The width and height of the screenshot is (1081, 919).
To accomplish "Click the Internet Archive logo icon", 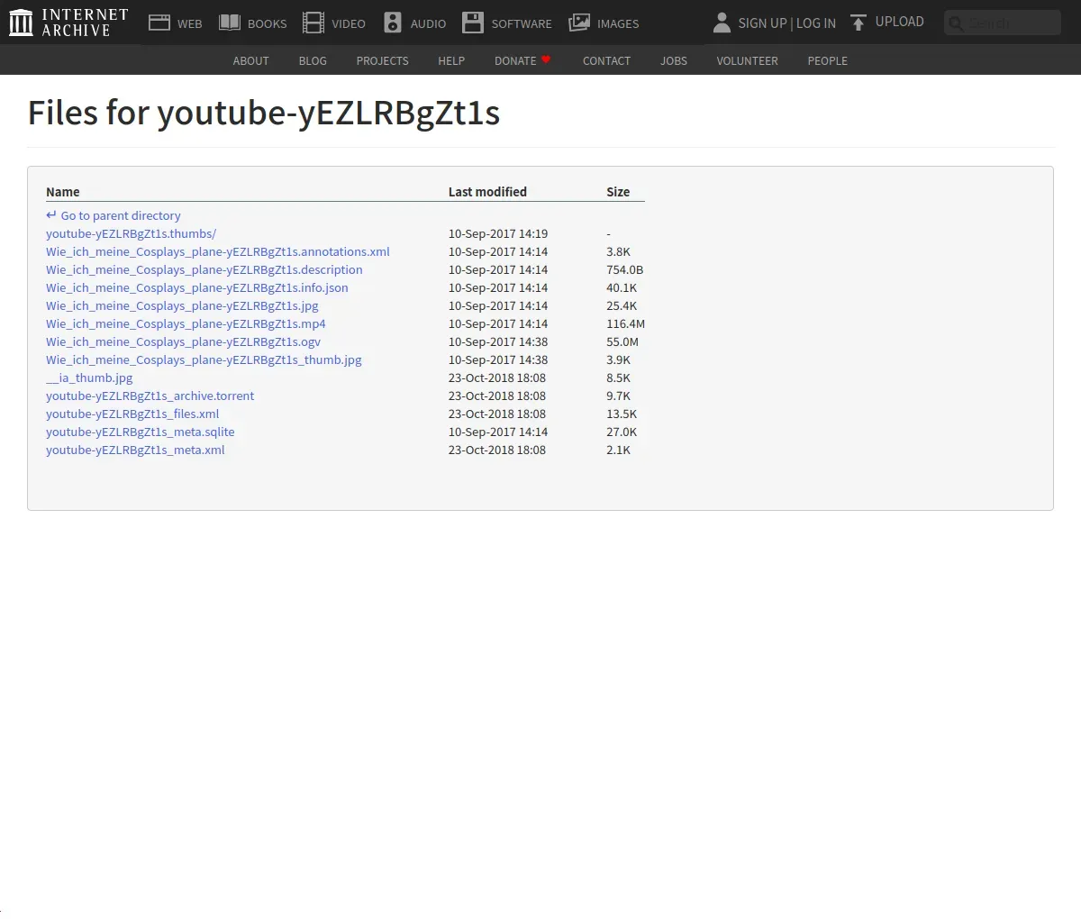I will tap(21, 23).
